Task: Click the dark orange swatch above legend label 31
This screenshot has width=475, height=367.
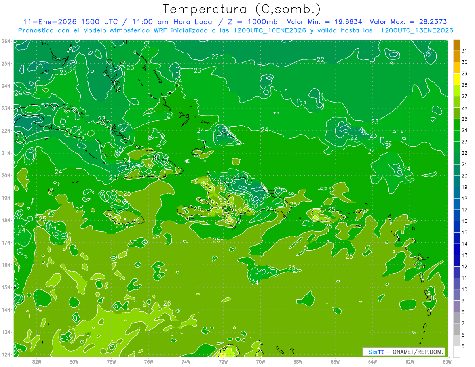Action: click(456, 45)
